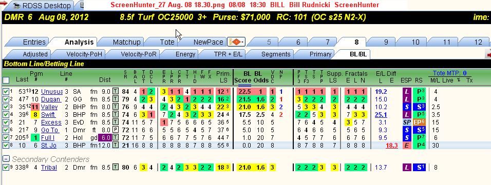Click the turf surface icon in Tribal row
The width and height of the screenshot is (491, 185).
pos(116,168)
